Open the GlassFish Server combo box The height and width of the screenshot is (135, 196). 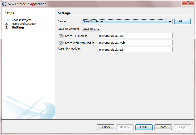click(x=124, y=21)
